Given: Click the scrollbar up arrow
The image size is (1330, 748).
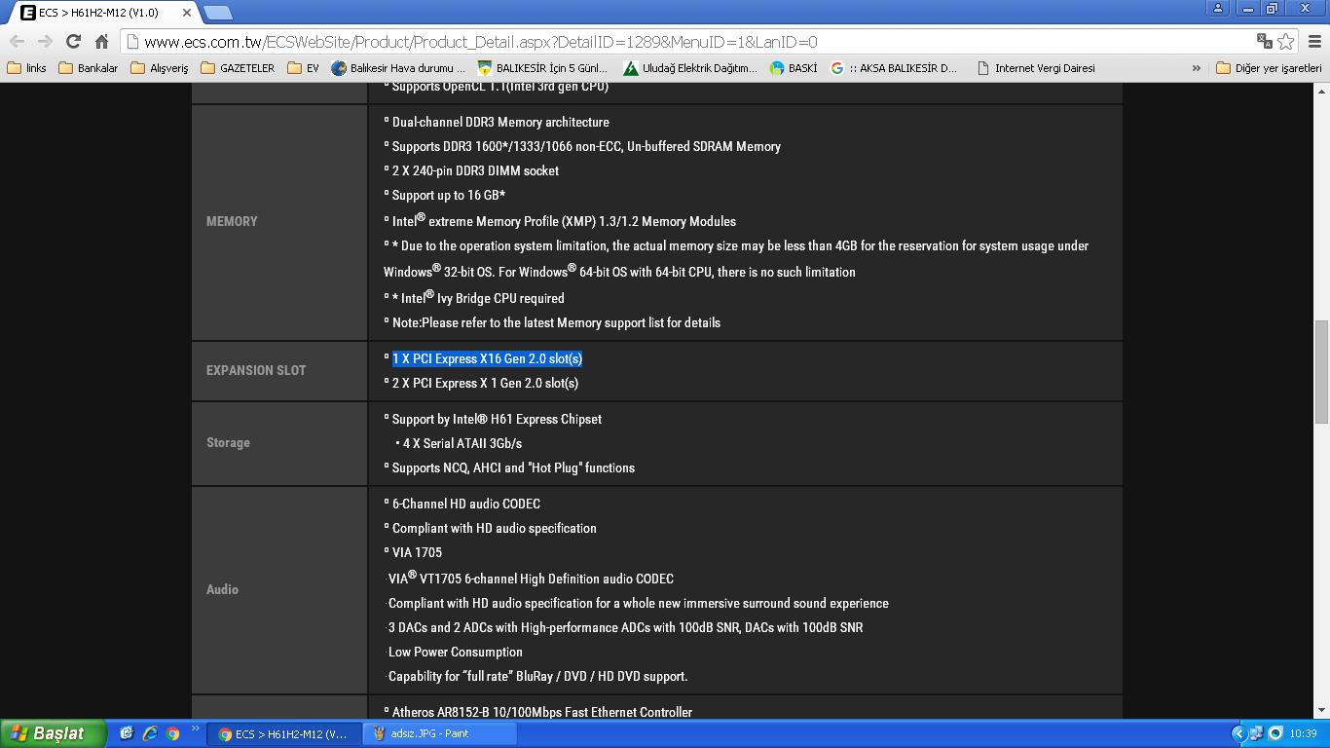Looking at the screenshot, I should pos(1321,91).
